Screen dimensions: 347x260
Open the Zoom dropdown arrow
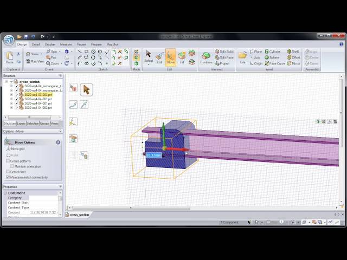coord(61,64)
